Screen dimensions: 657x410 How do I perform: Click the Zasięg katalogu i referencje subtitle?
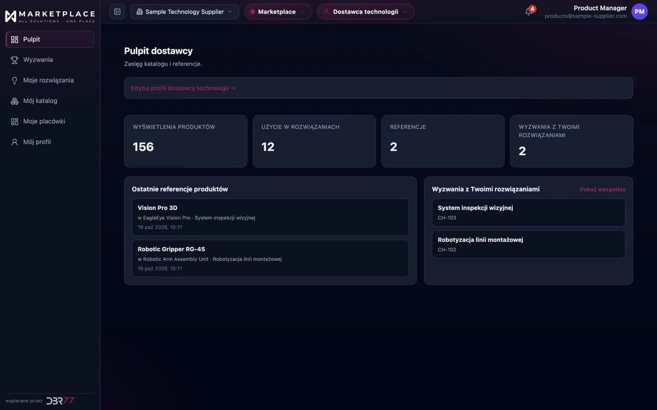click(163, 64)
